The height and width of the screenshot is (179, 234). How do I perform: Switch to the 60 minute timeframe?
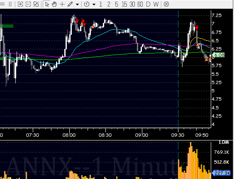pyautogui.click(x=140, y=4)
